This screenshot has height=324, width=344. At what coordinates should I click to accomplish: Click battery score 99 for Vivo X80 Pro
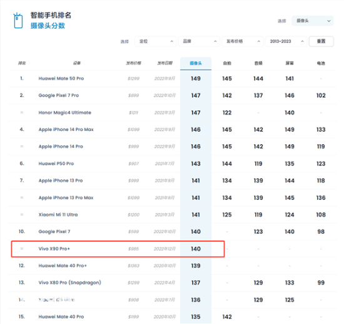(321, 283)
